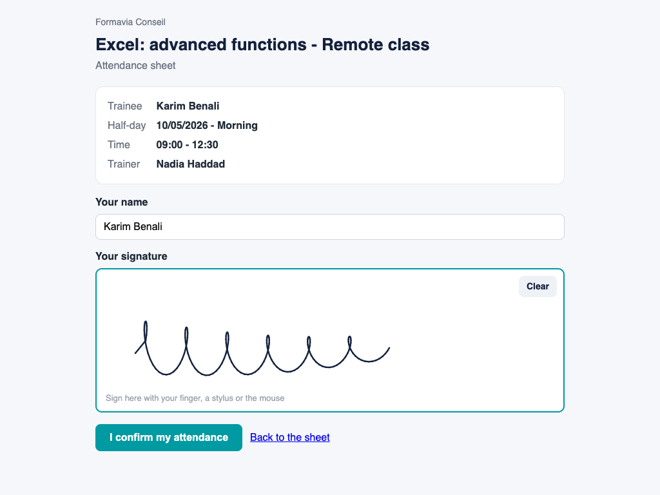660x495 pixels.
Task: Select the "Your signature" field label
Action: 131,257
